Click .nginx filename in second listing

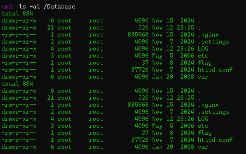[x=208, y=105]
